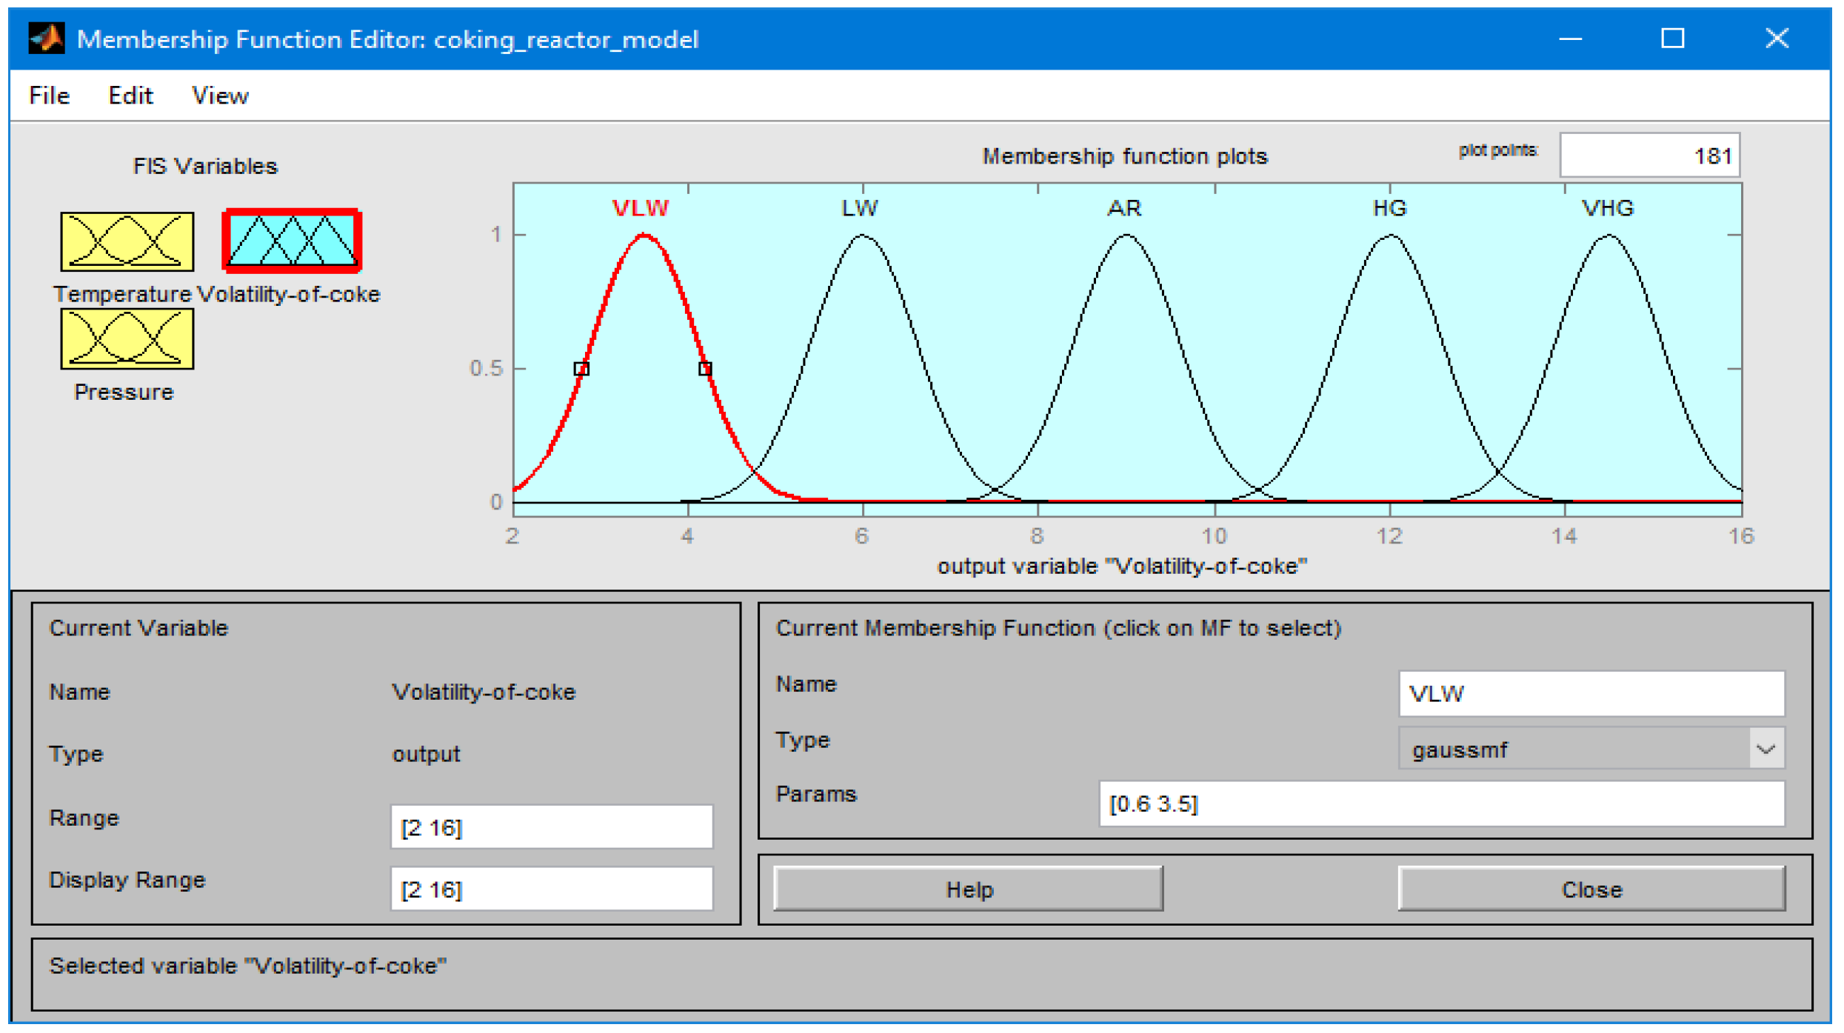Click the membership function Name field VLW
This screenshot has width=1844, height=1033.
(x=1591, y=694)
